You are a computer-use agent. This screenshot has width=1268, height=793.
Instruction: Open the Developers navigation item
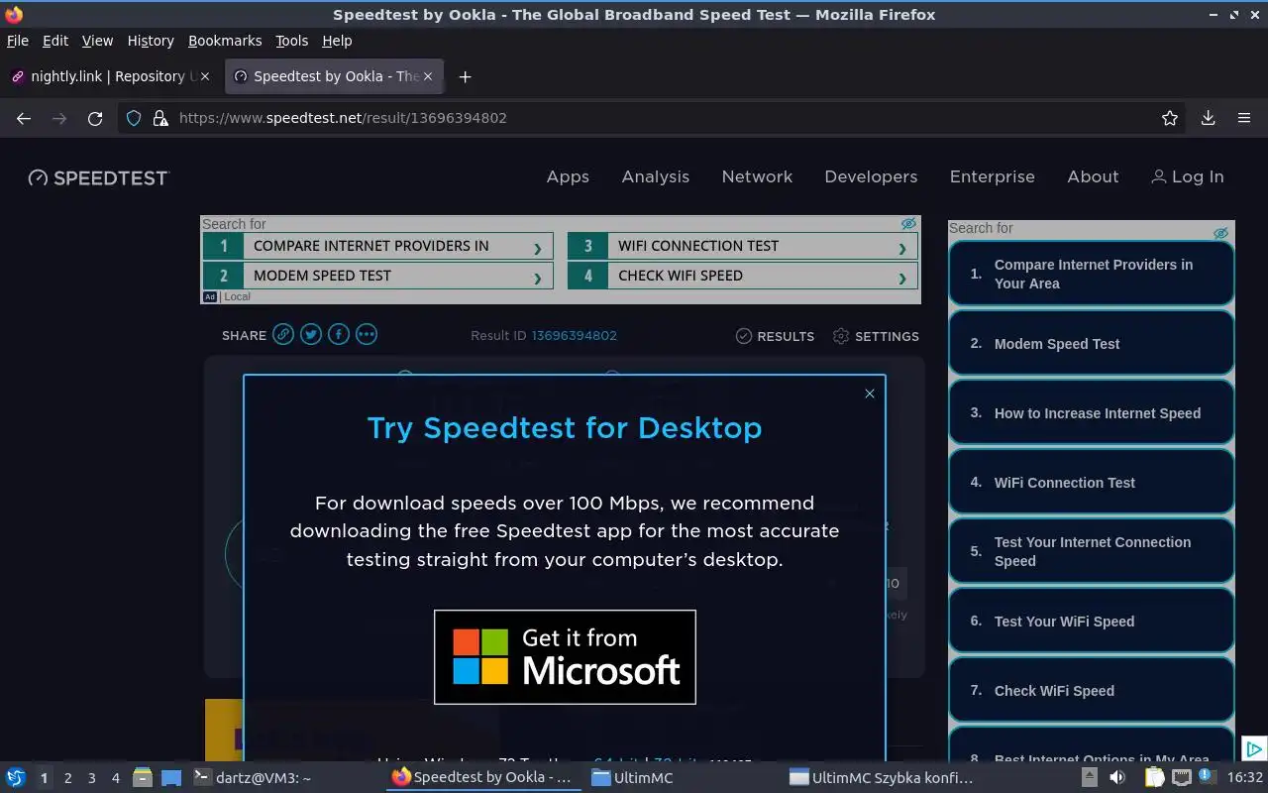tap(871, 176)
